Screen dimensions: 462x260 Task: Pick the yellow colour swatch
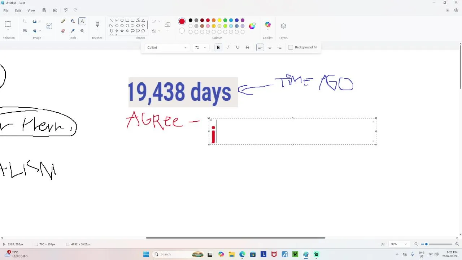click(219, 20)
